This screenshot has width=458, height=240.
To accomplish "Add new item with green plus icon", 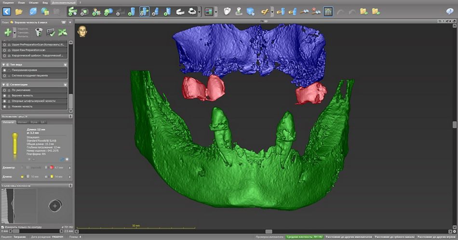I will [x=8, y=32].
